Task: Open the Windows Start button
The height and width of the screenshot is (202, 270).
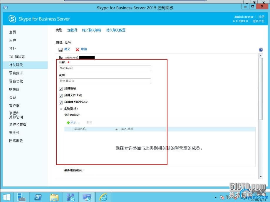Action: click(7, 197)
